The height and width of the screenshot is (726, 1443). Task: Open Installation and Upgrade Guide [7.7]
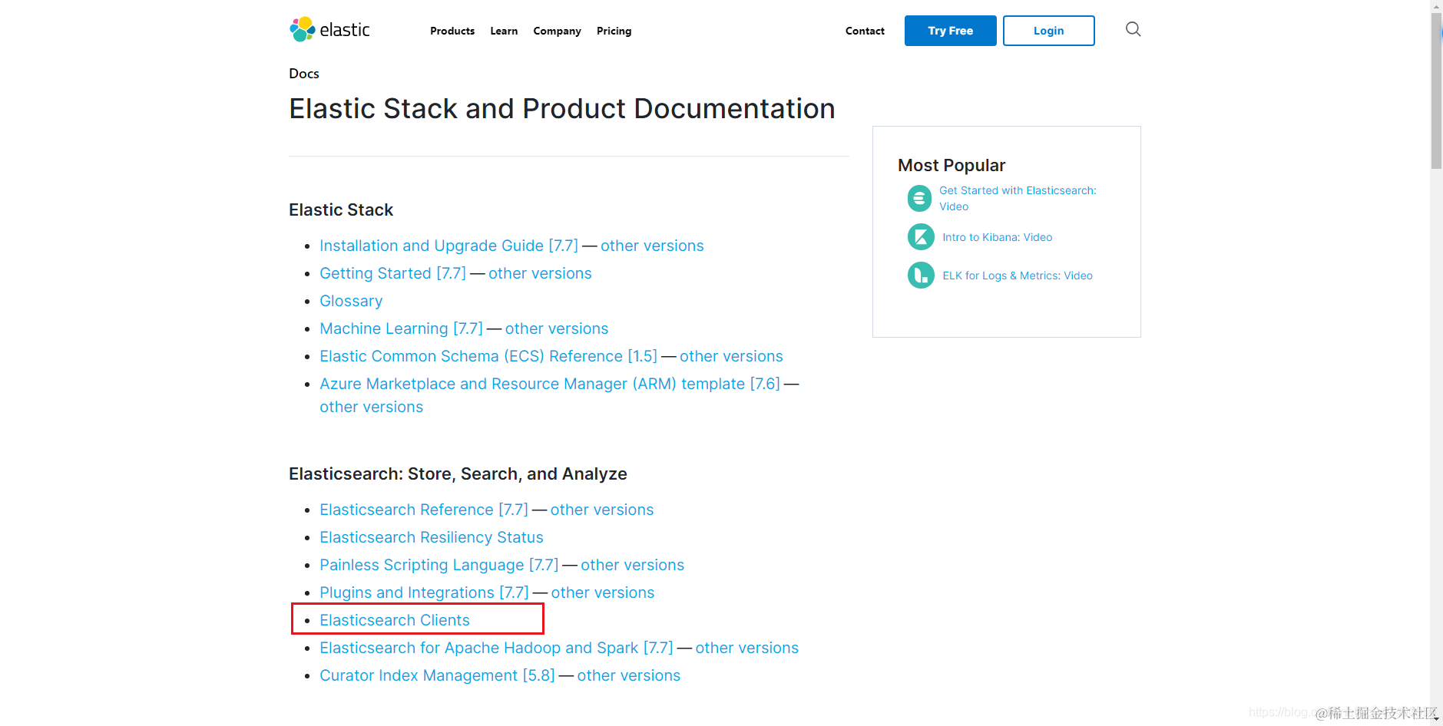(x=448, y=246)
